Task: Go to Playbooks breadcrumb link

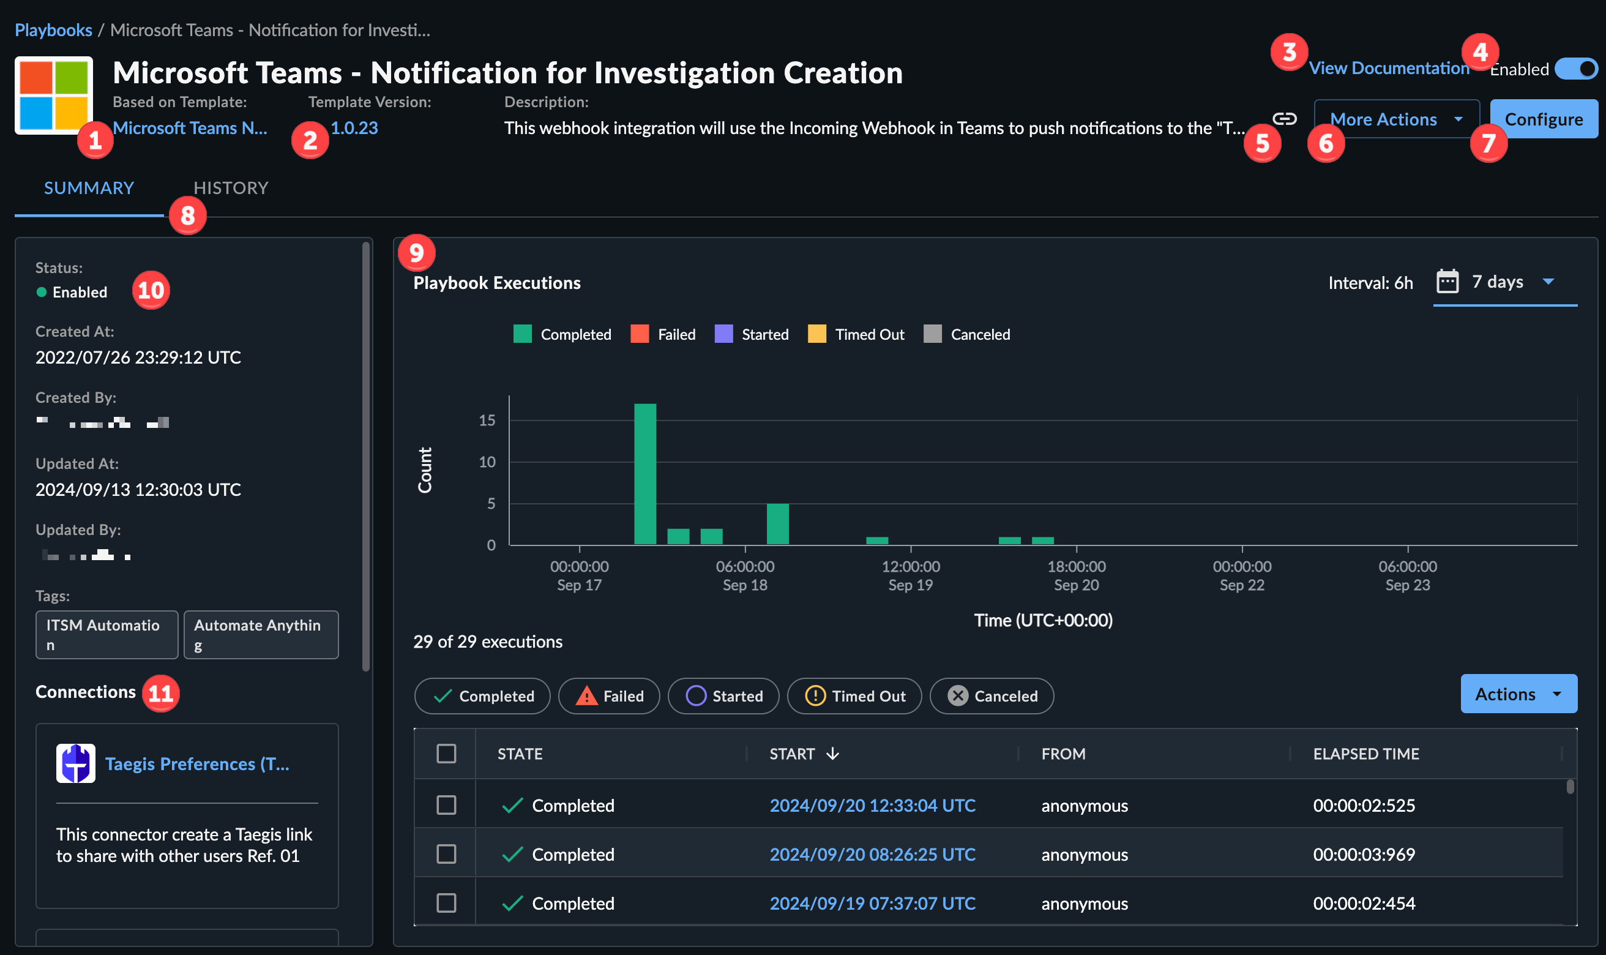Action: (53, 29)
